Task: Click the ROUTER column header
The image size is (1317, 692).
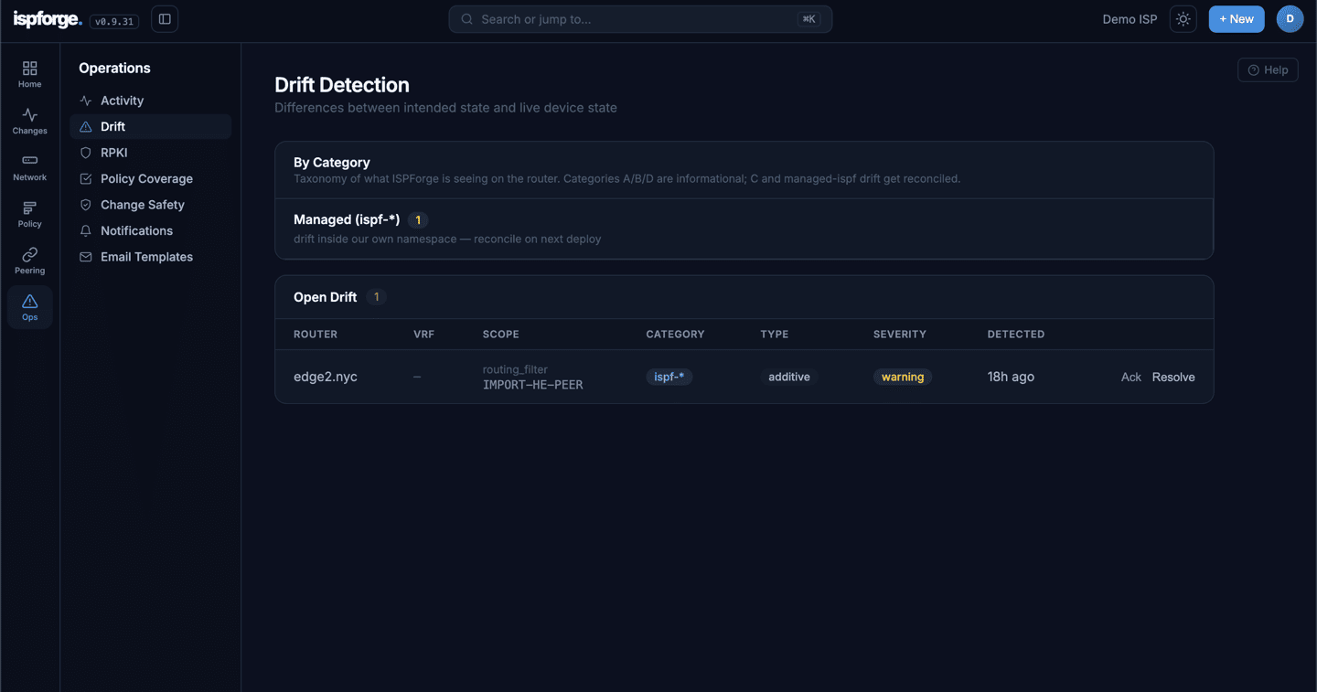Action: tap(316, 335)
